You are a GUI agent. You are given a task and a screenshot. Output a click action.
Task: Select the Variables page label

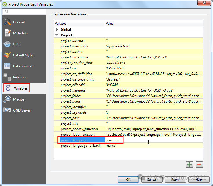click(21, 88)
